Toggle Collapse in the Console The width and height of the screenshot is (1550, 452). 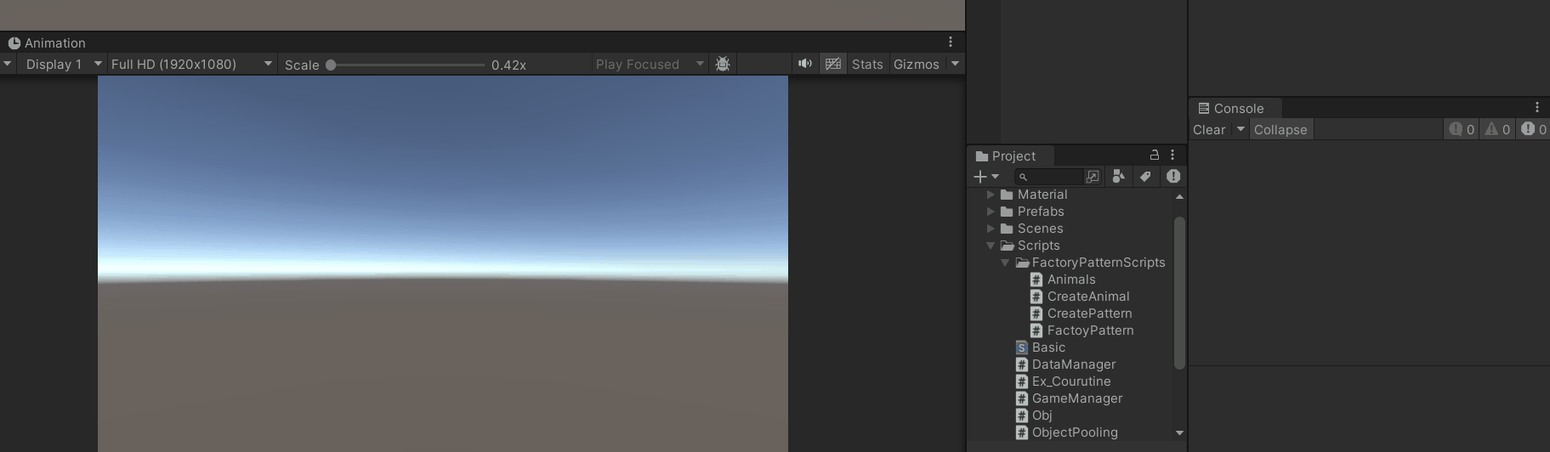tap(1280, 129)
